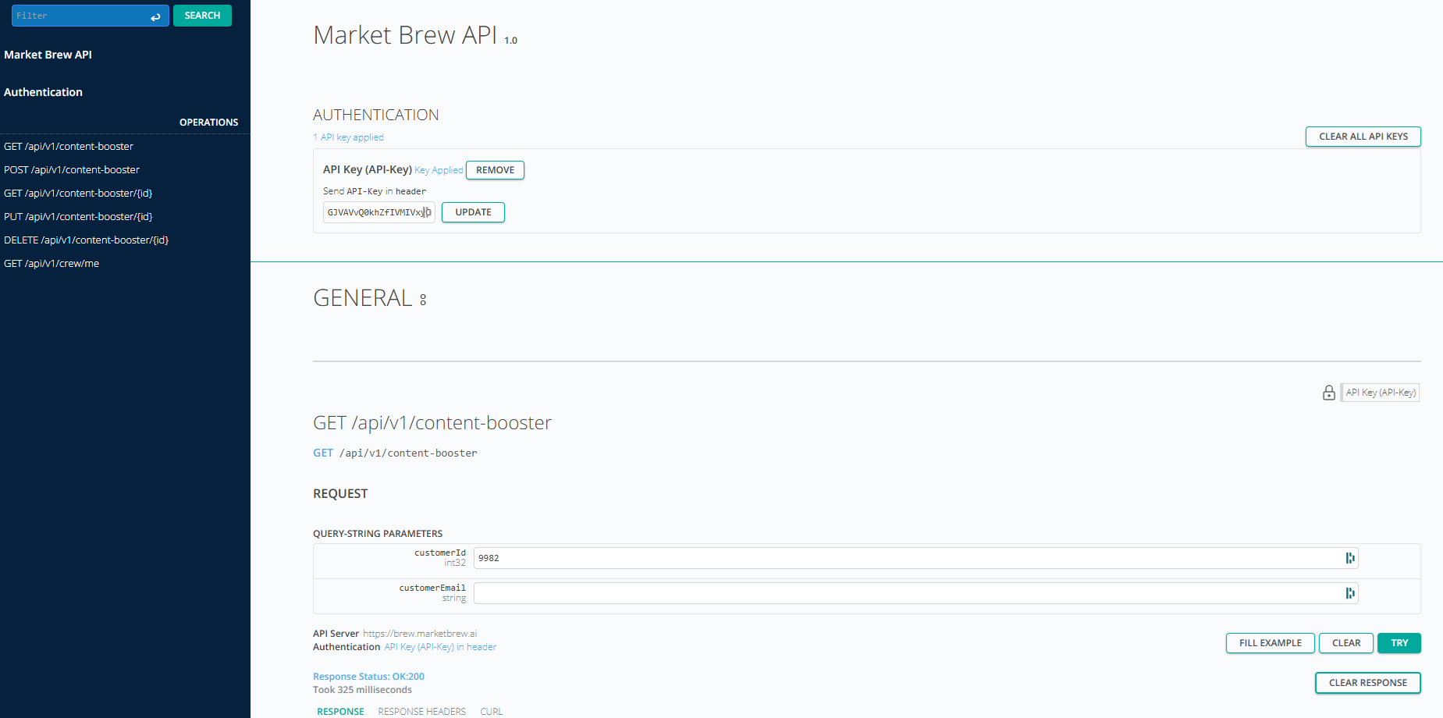This screenshot has height=718, width=1443.
Task: Click UPDATE button for API key
Action: 473,212
